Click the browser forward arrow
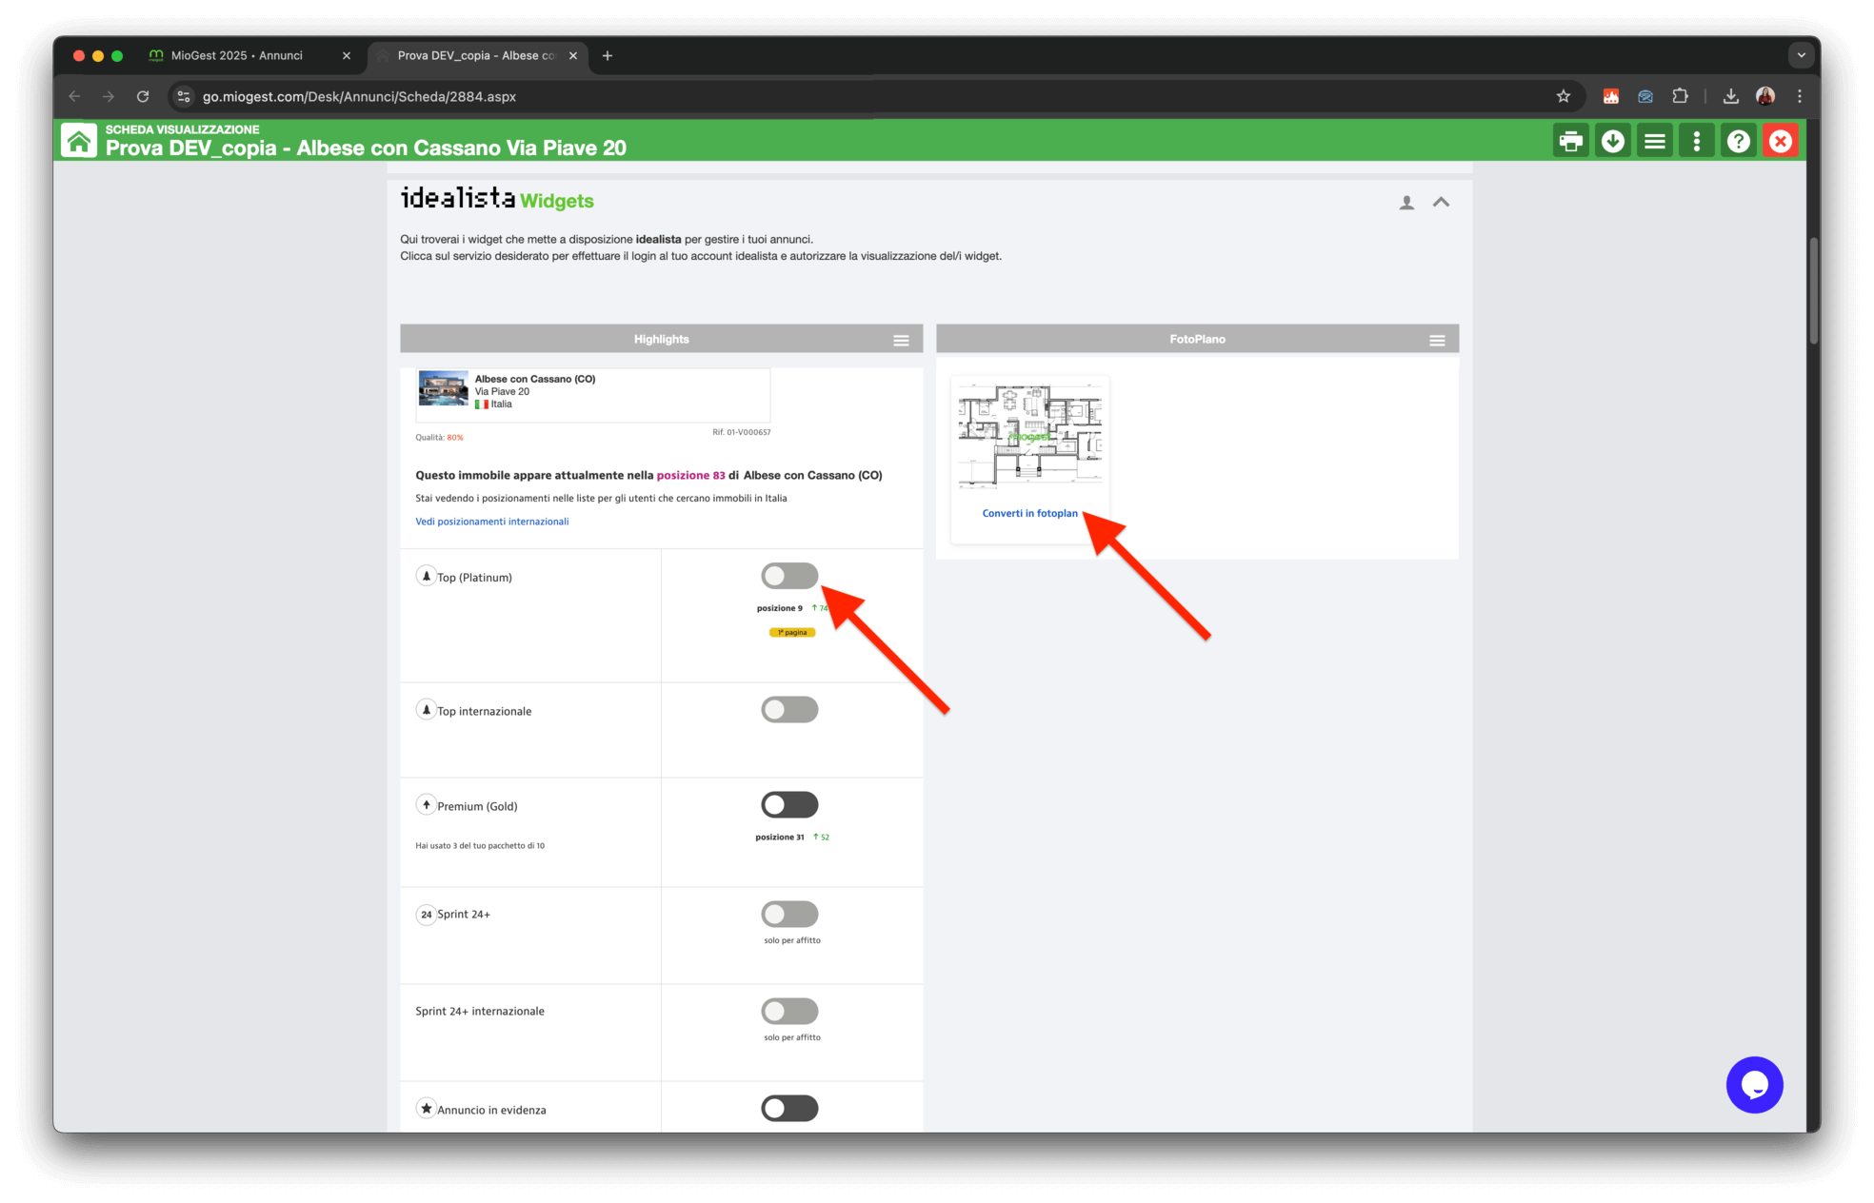This screenshot has height=1203, width=1874. (x=109, y=96)
